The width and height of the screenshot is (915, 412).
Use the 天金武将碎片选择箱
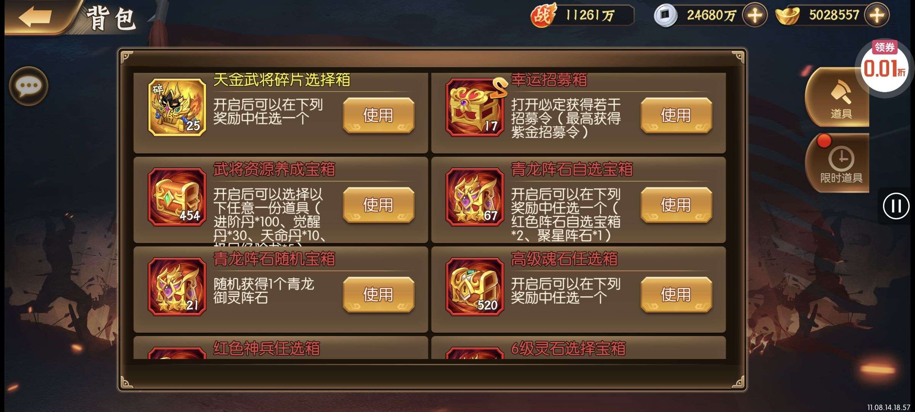pos(379,115)
